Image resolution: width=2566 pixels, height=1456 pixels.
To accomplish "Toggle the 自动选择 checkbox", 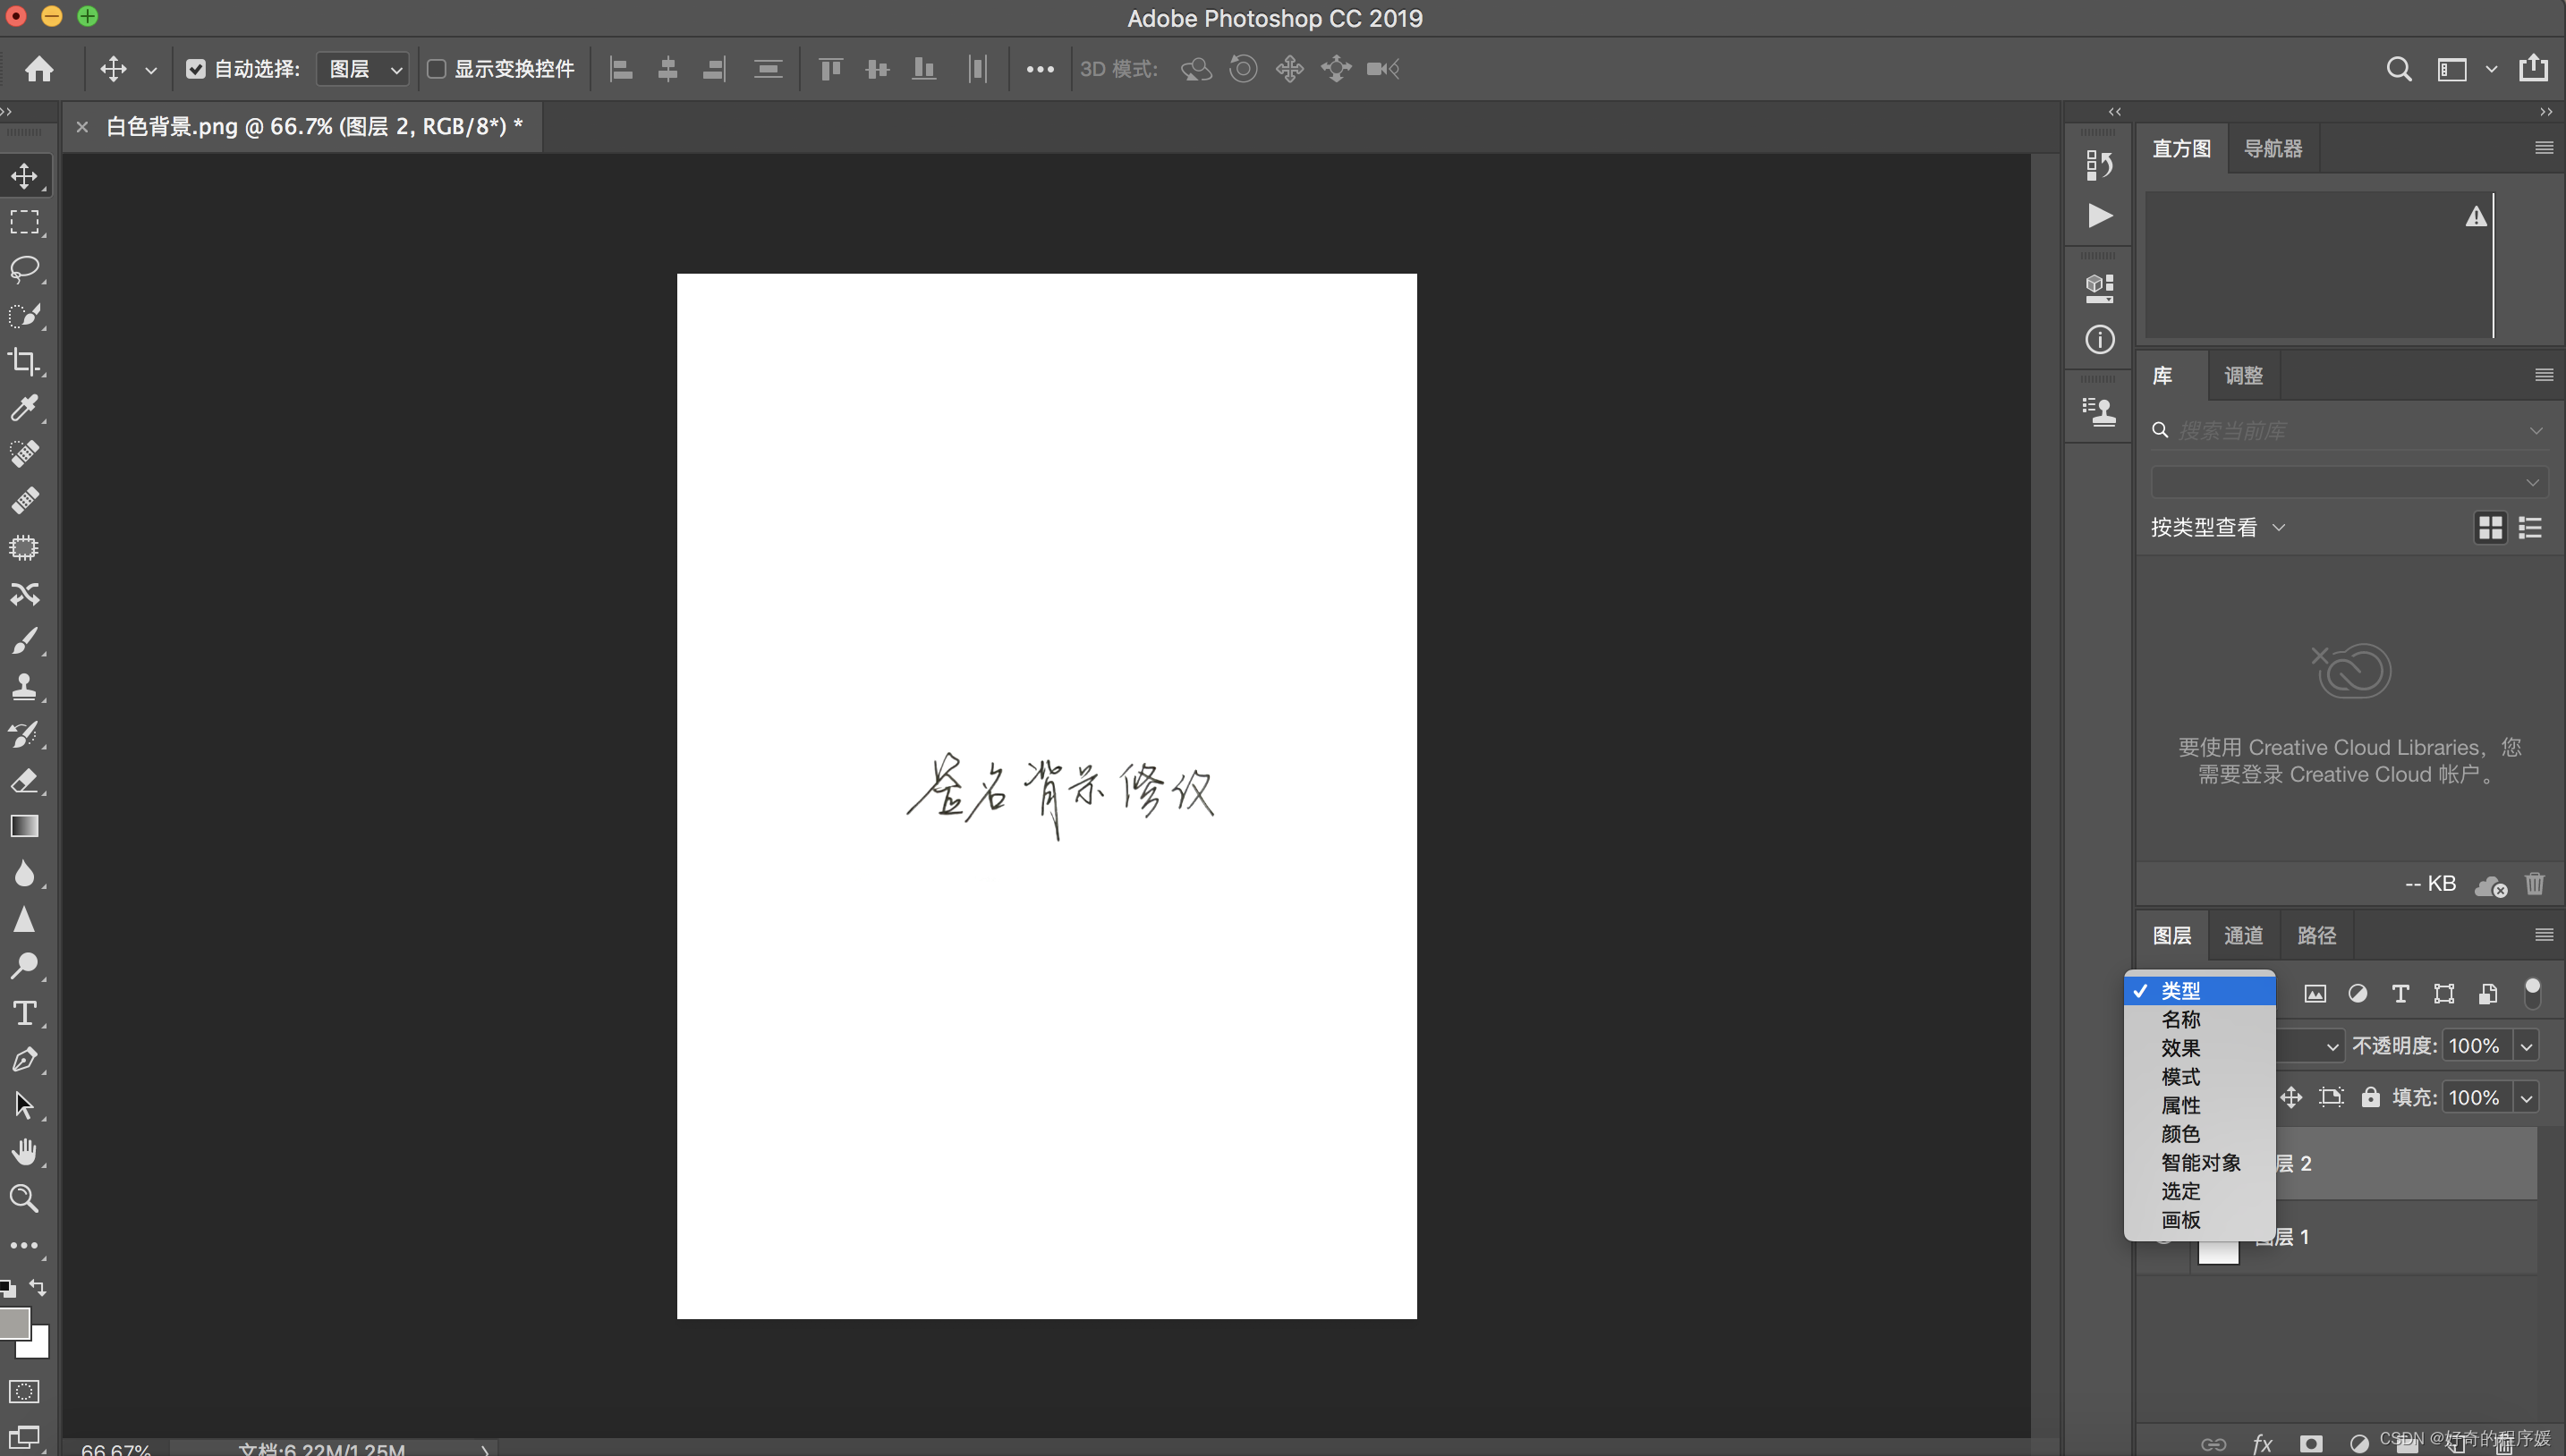I will coord(196,69).
